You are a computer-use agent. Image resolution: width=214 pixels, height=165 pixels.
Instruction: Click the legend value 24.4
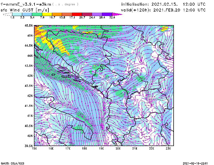tap(92, 17)
